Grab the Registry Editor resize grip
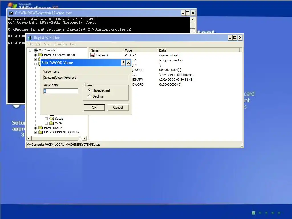Viewport: 292px width, 219px height. point(241,145)
